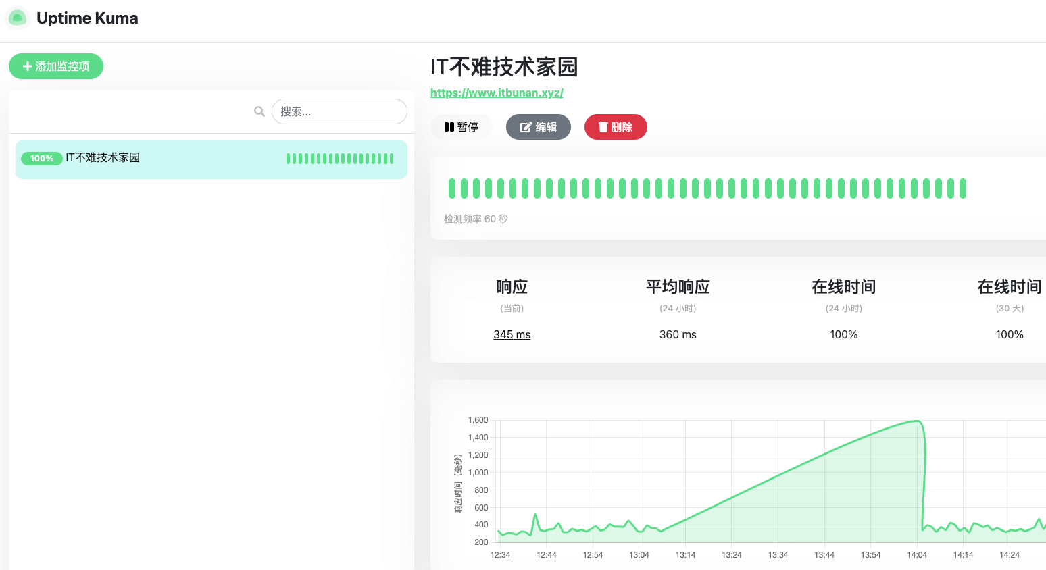This screenshot has width=1046, height=570.
Task: Click the 检测频率 60 秒 label
Action: coord(476,219)
